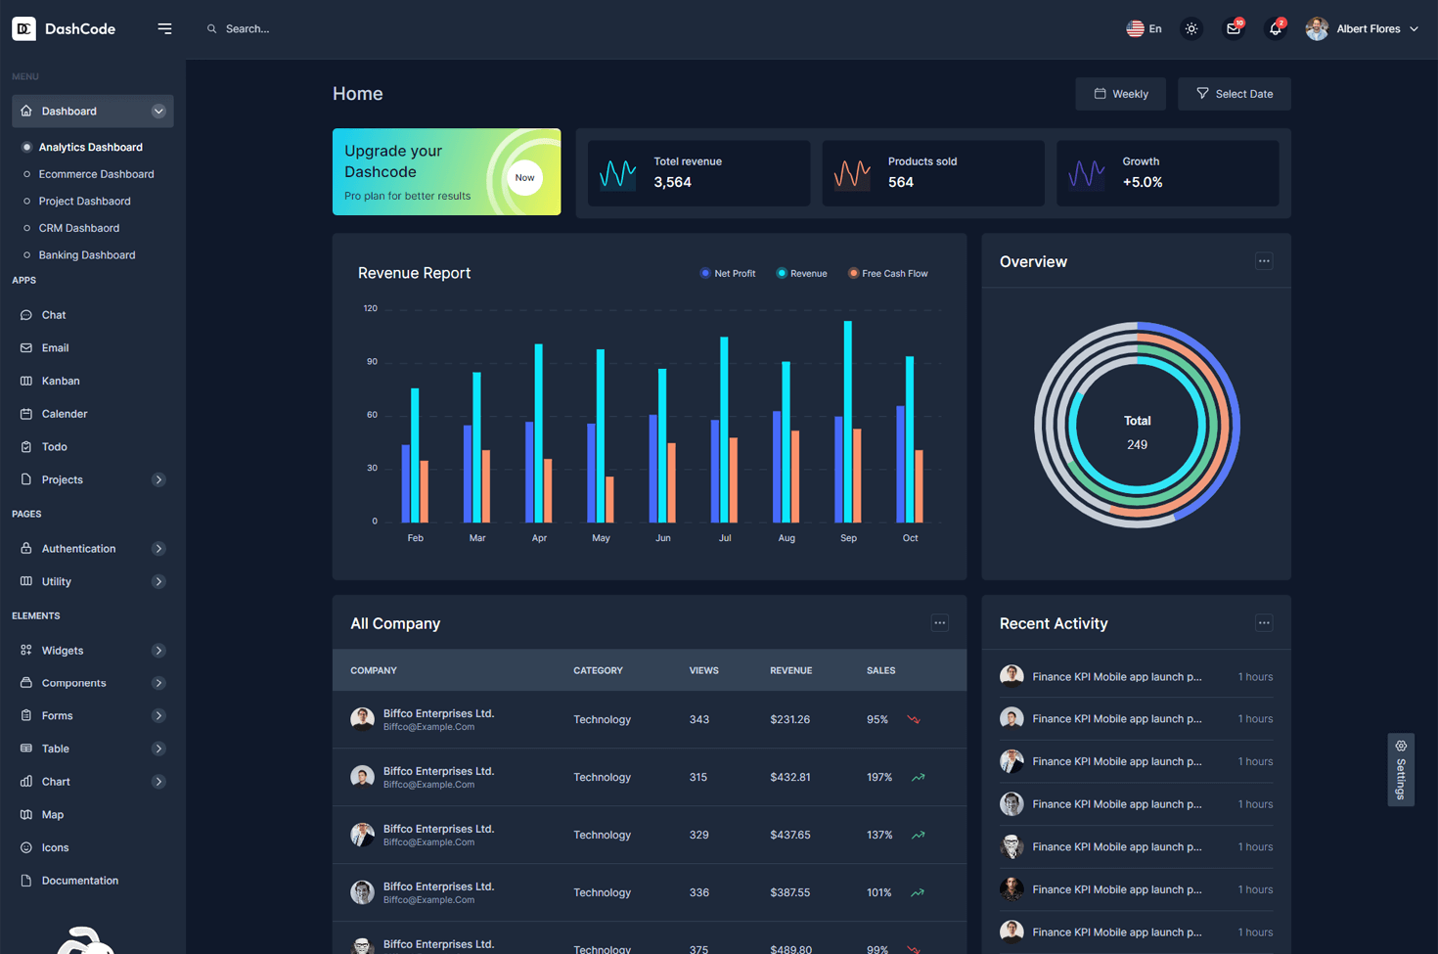Select Project Dashboard menu item
This screenshot has height=954, width=1438.
tap(84, 201)
